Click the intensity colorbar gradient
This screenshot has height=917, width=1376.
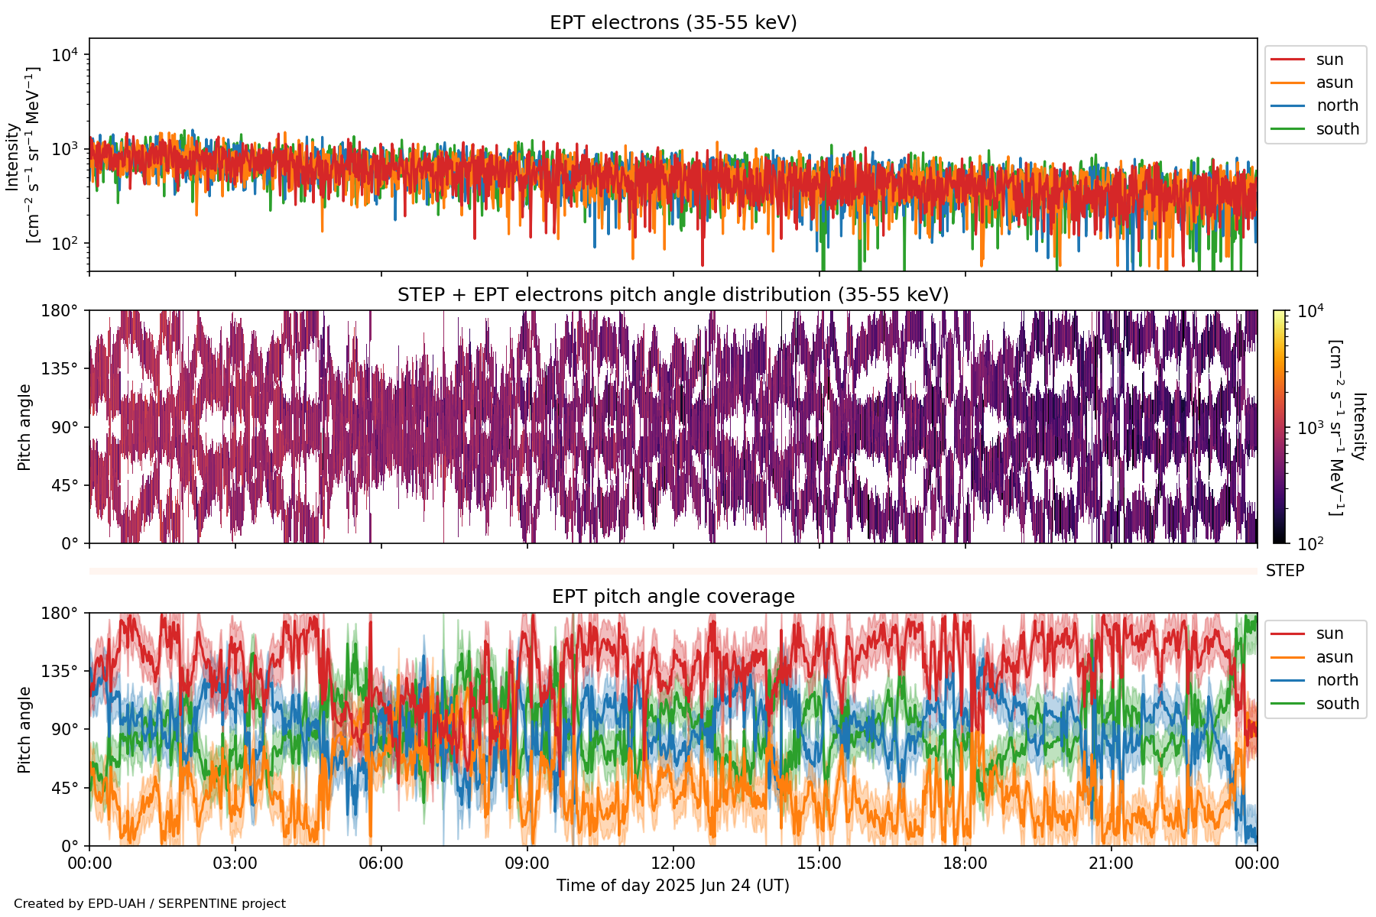coord(1279,426)
